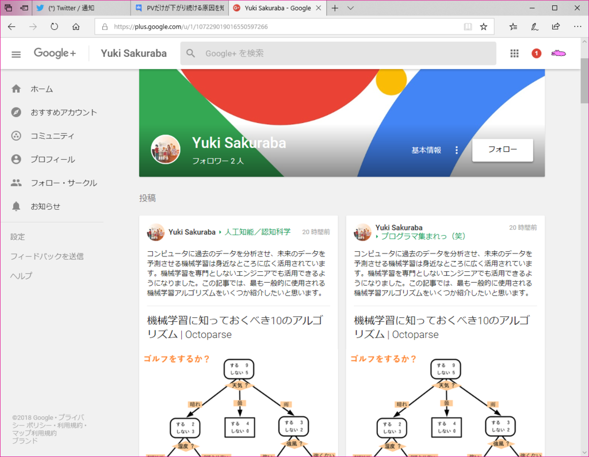Go to browser home page
This screenshot has height=457, width=589.
[76, 26]
